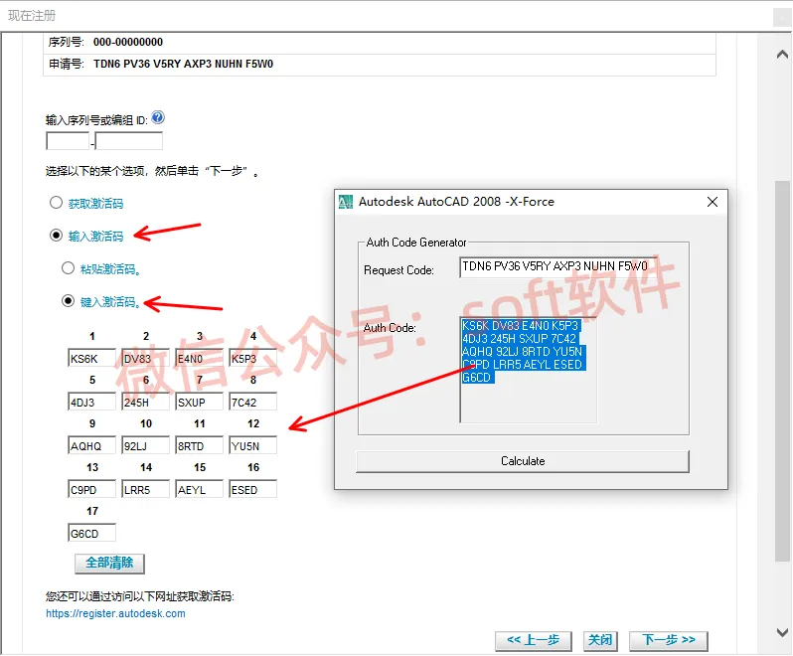Choose the 粘贴激活码 radio button
Viewport: 793px width, 656px height.
point(68,268)
